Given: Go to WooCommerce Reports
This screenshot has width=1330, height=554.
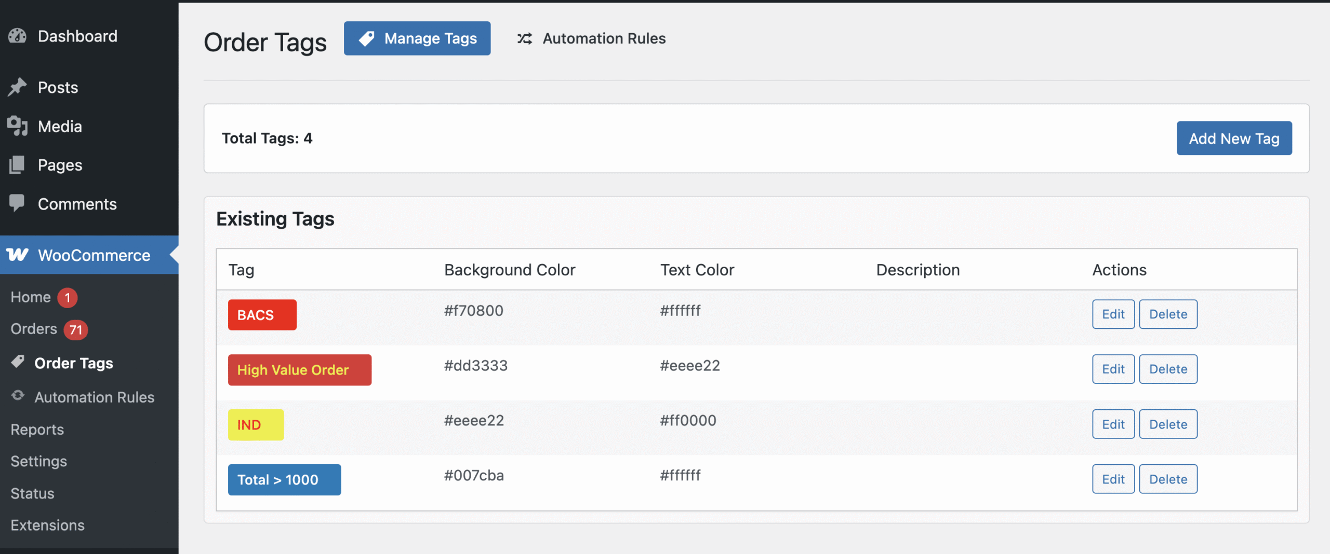Looking at the screenshot, I should [x=37, y=430].
